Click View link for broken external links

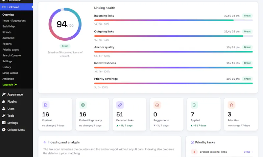pos(248,152)
